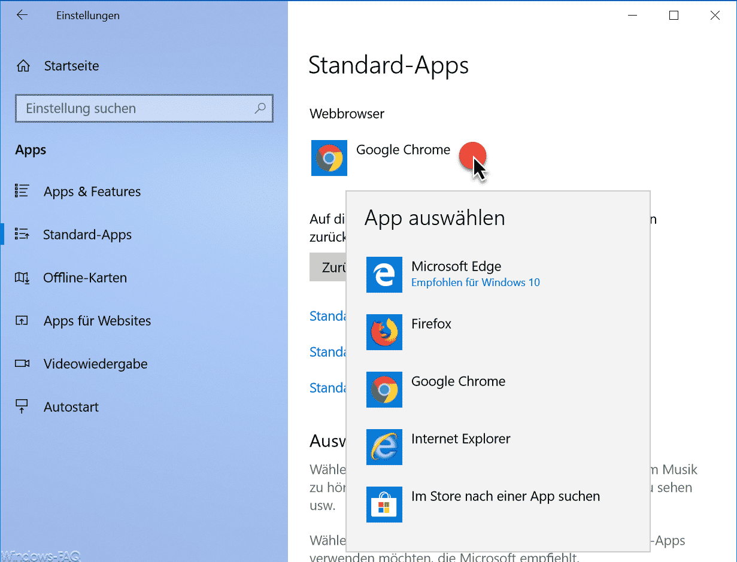
Task: Select the Videowiedergabe camera icon
Action: click(22, 364)
